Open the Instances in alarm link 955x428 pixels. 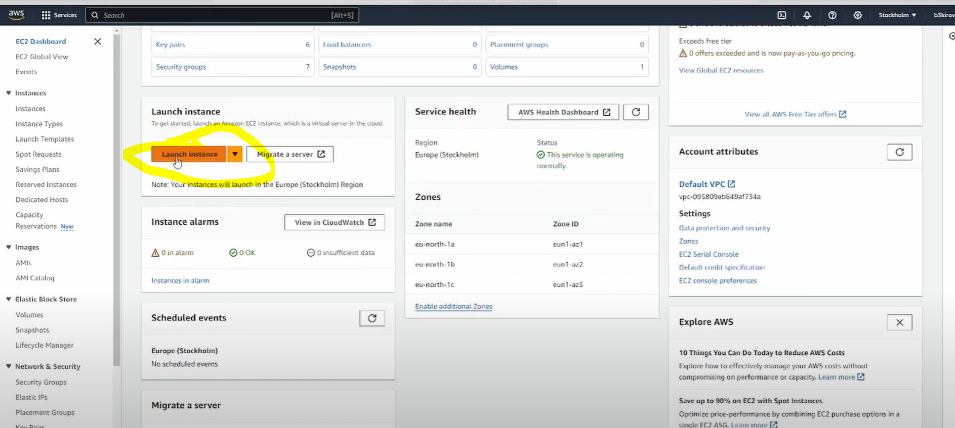pyautogui.click(x=180, y=280)
